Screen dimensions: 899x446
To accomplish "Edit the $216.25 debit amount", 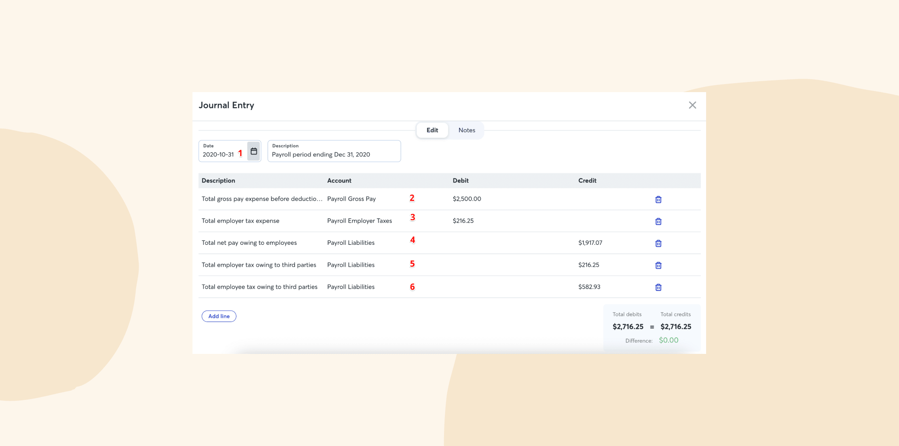I will (x=463, y=221).
